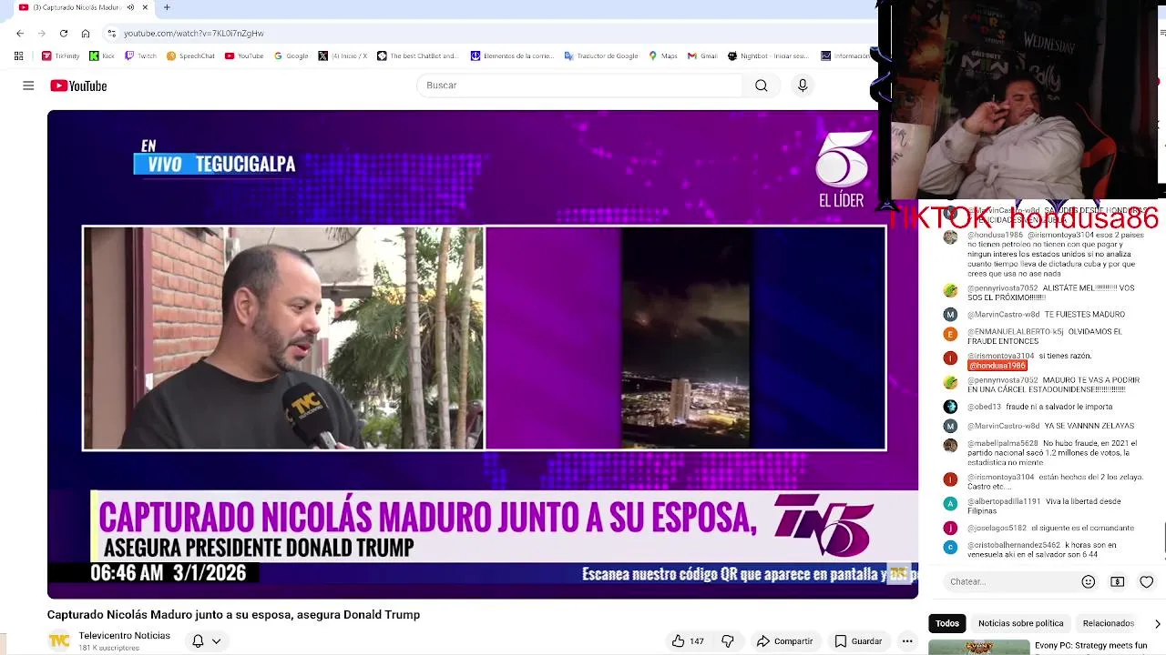Select the Todos chip
Image resolution: width=1166 pixels, height=655 pixels.
click(947, 623)
